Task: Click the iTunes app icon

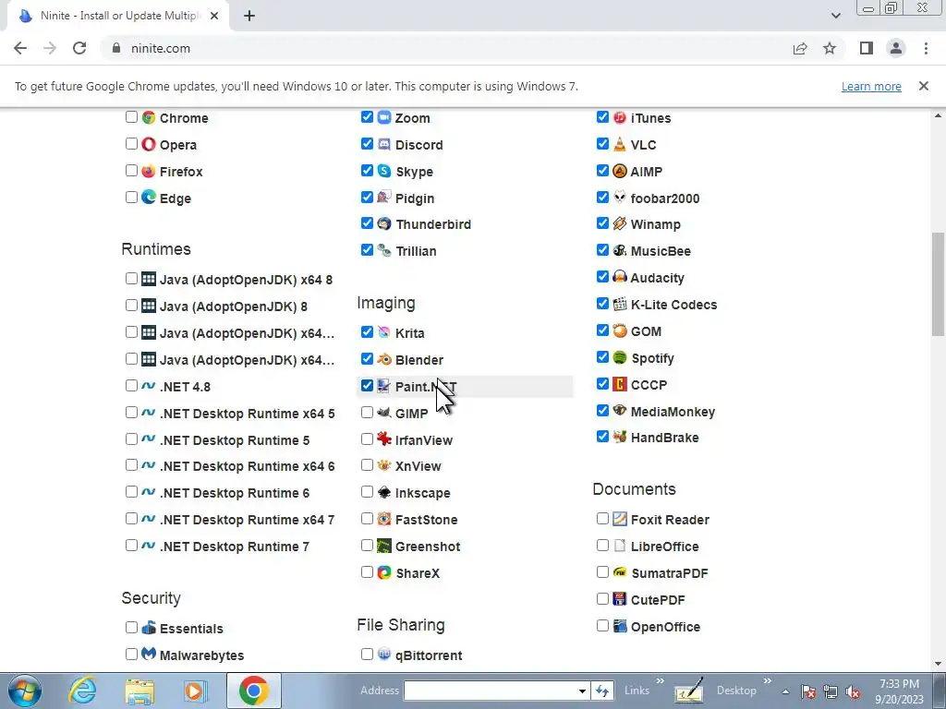Action: (x=620, y=117)
